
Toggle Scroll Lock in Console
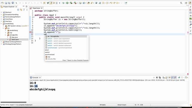[166, 77]
